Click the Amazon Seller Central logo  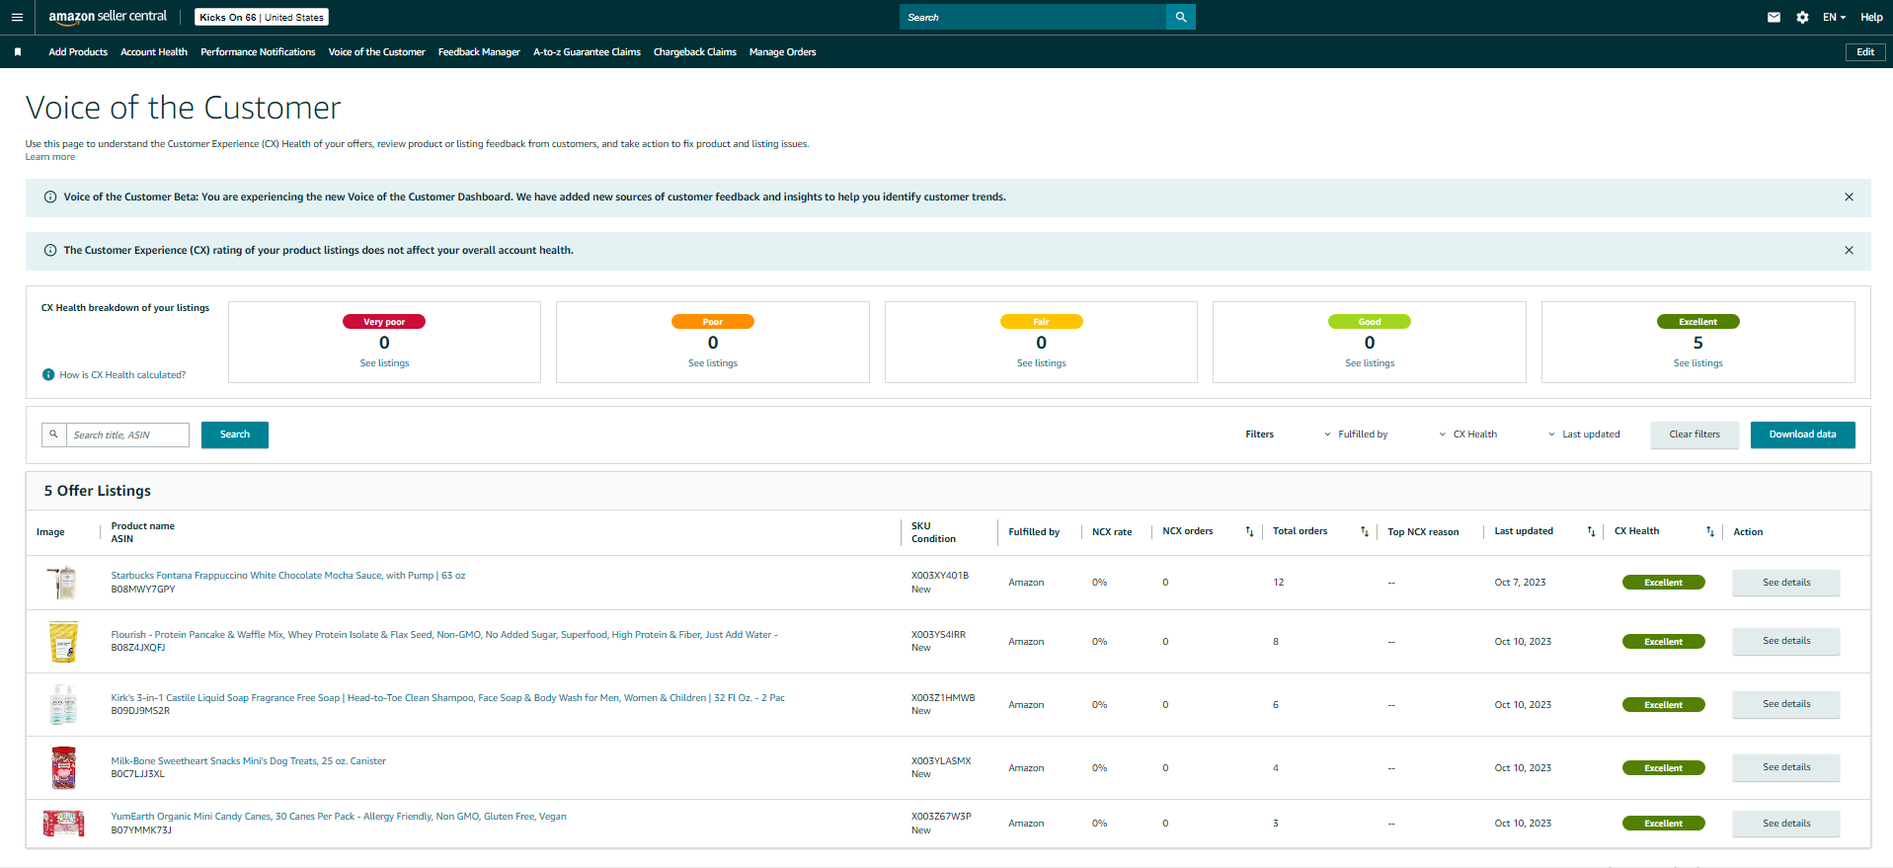click(108, 17)
